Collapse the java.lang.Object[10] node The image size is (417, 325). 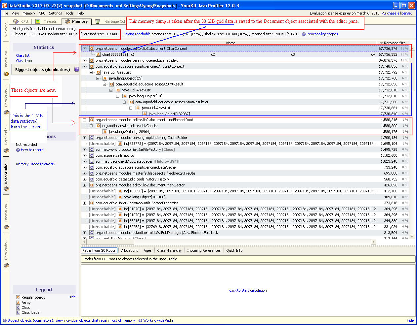[x=117, y=96]
